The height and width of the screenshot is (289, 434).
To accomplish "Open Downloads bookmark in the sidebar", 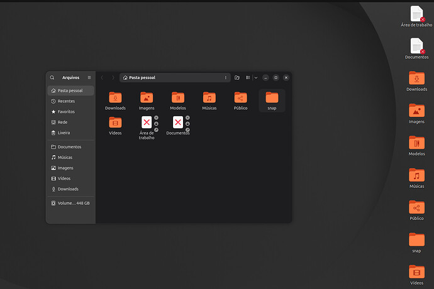I will tap(71, 189).
